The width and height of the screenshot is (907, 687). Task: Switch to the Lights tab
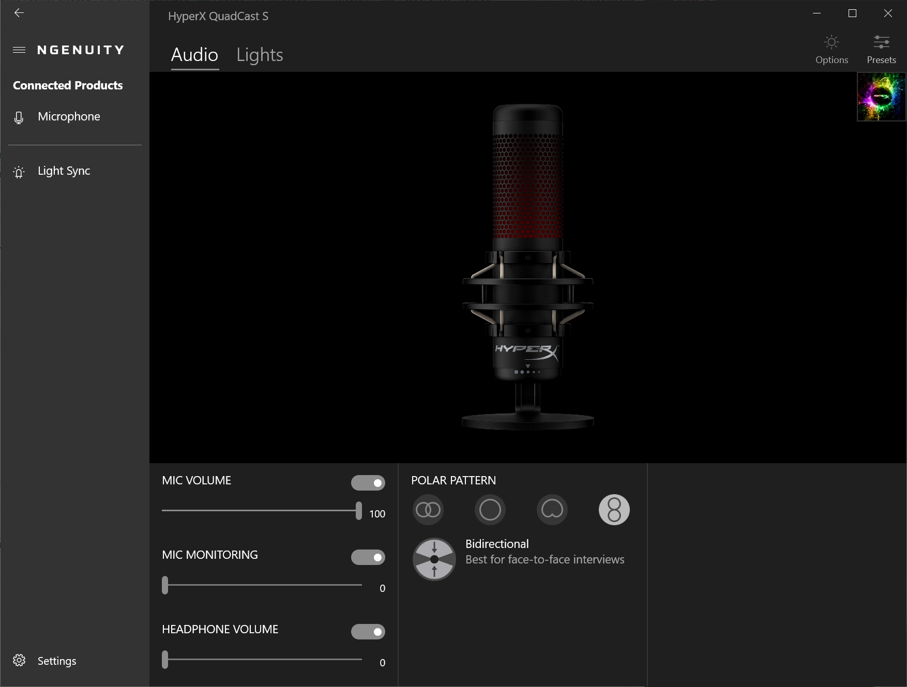pos(260,55)
